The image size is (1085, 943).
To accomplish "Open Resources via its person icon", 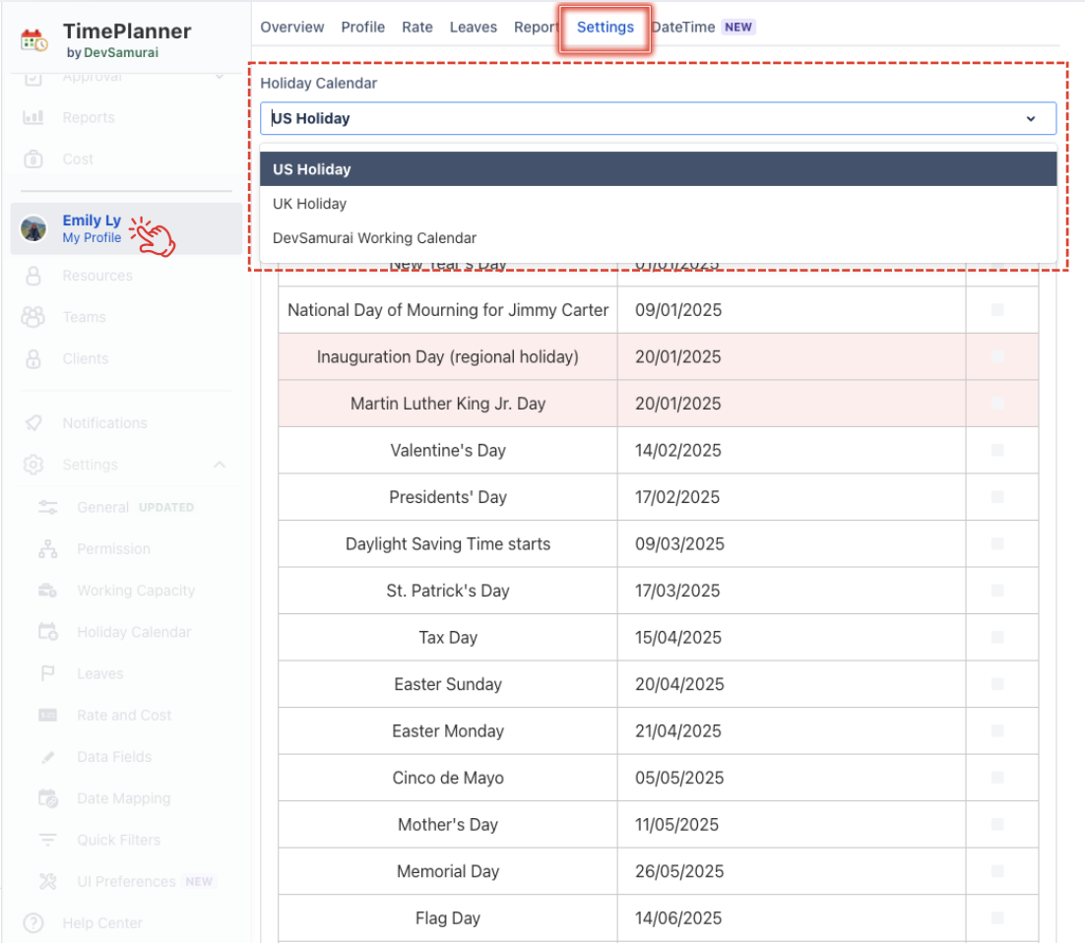I will [x=33, y=277].
